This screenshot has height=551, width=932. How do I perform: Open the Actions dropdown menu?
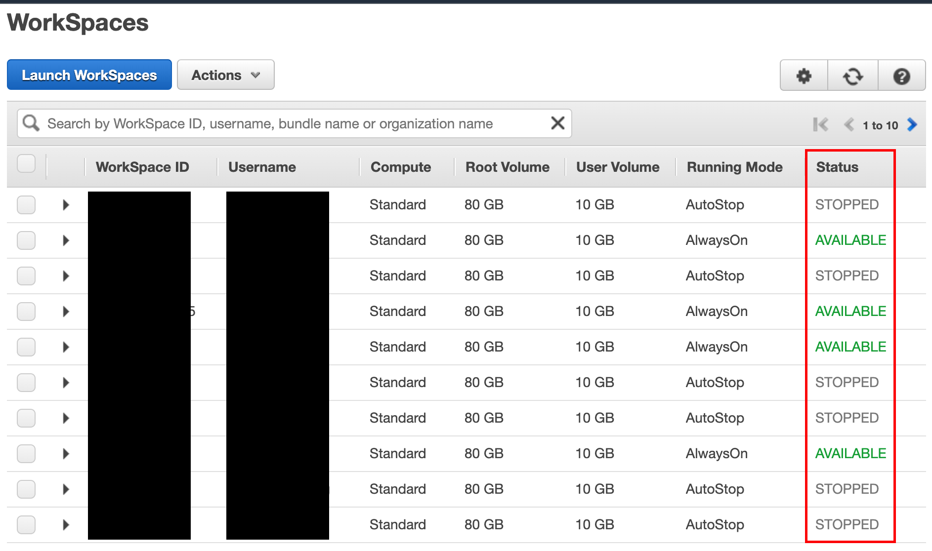click(x=225, y=75)
